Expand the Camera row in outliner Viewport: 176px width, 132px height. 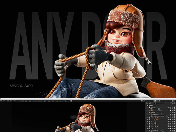[x=149, y=109]
